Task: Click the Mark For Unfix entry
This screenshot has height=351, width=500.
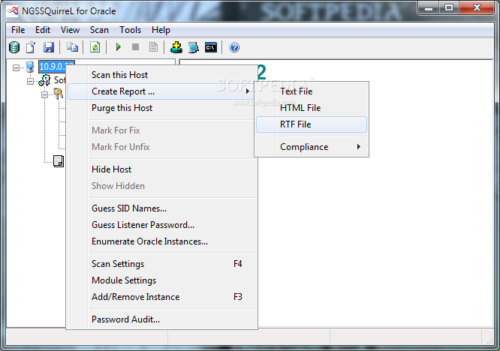Action: point(162,147)
